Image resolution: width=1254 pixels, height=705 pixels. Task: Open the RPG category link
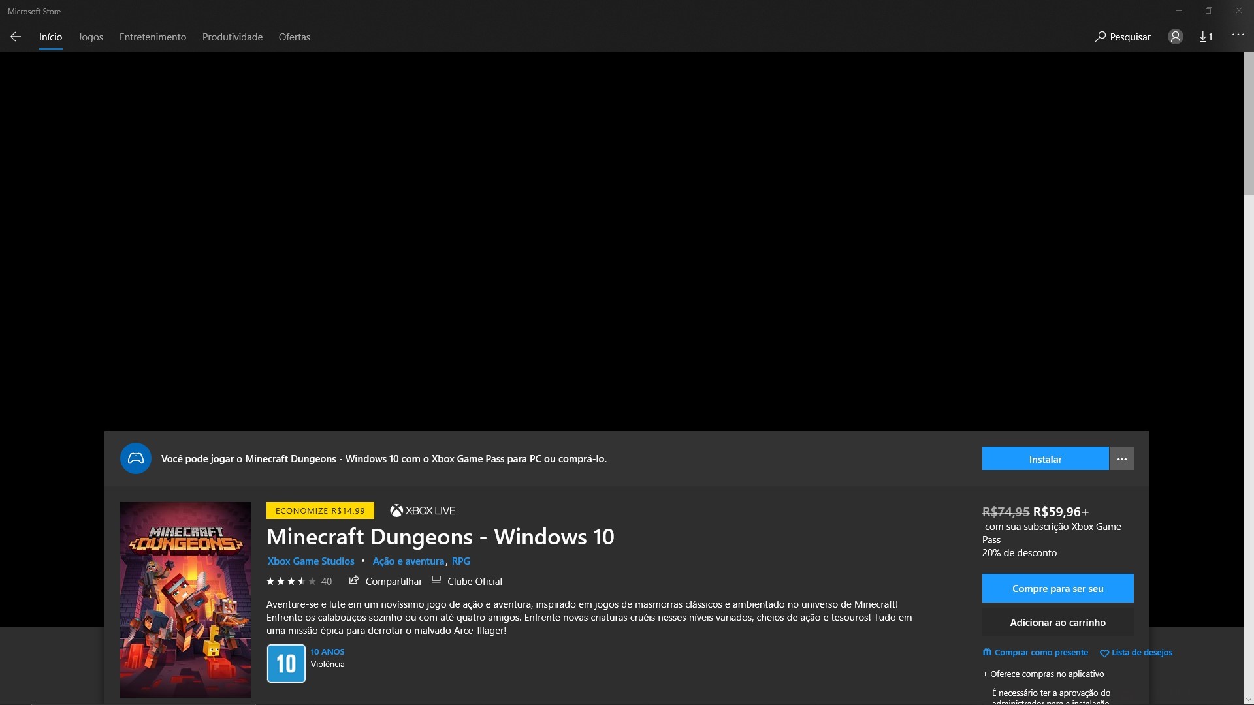[x=461, y=561]
